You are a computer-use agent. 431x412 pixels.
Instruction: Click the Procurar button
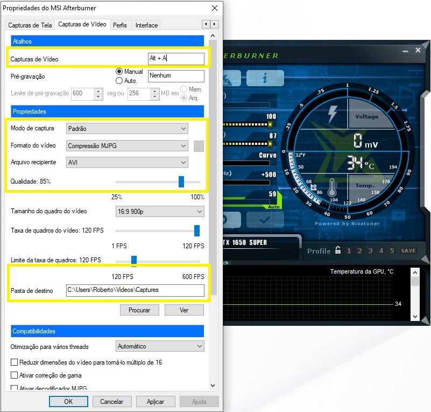pos(139,310)
